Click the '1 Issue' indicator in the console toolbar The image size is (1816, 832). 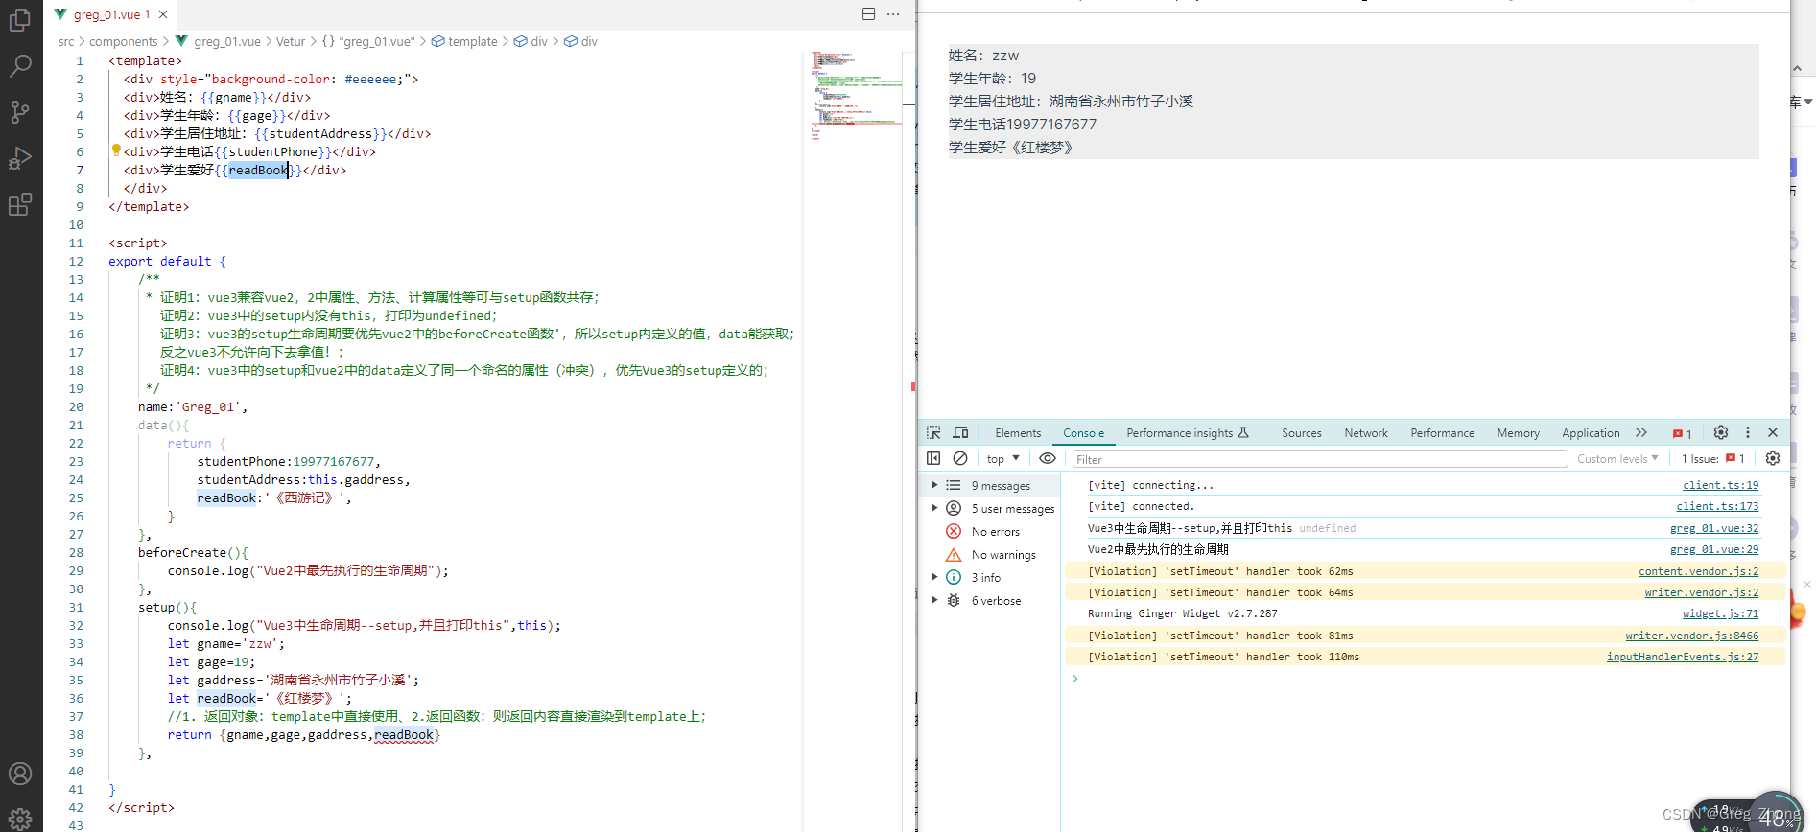click(1712, 459)
